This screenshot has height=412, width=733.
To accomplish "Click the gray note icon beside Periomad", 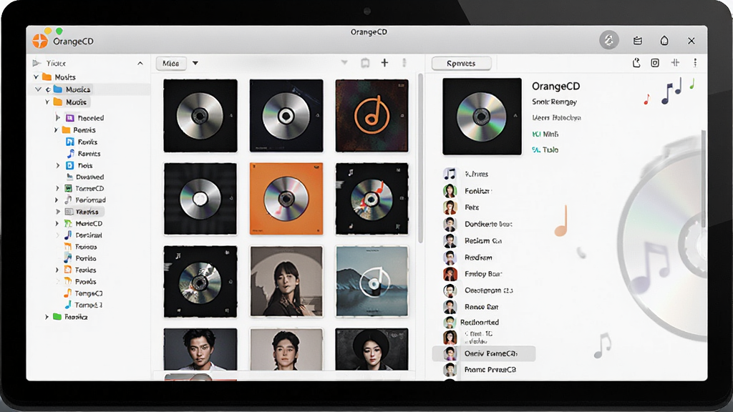I will click(x=68, y=200).
